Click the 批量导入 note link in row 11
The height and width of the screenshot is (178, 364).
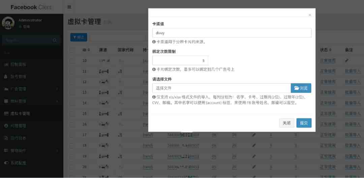pos(353,71)
